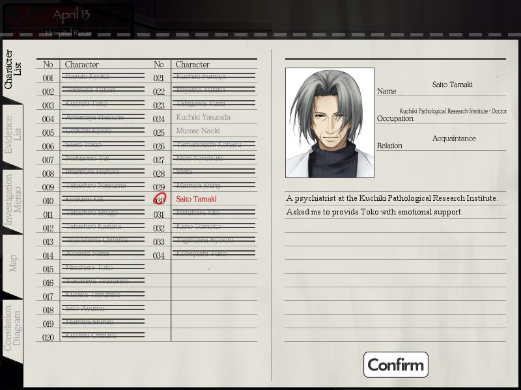Select Kuchiki Yasutada in the list

coord(203,117)
